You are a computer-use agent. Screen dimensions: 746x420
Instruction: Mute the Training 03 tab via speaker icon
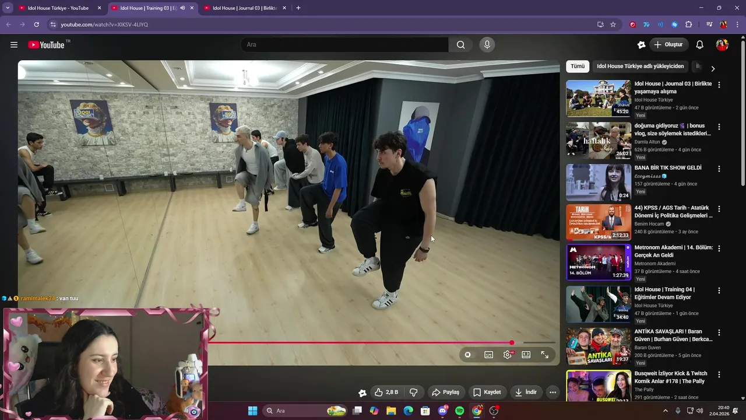[x=182, y=8]
